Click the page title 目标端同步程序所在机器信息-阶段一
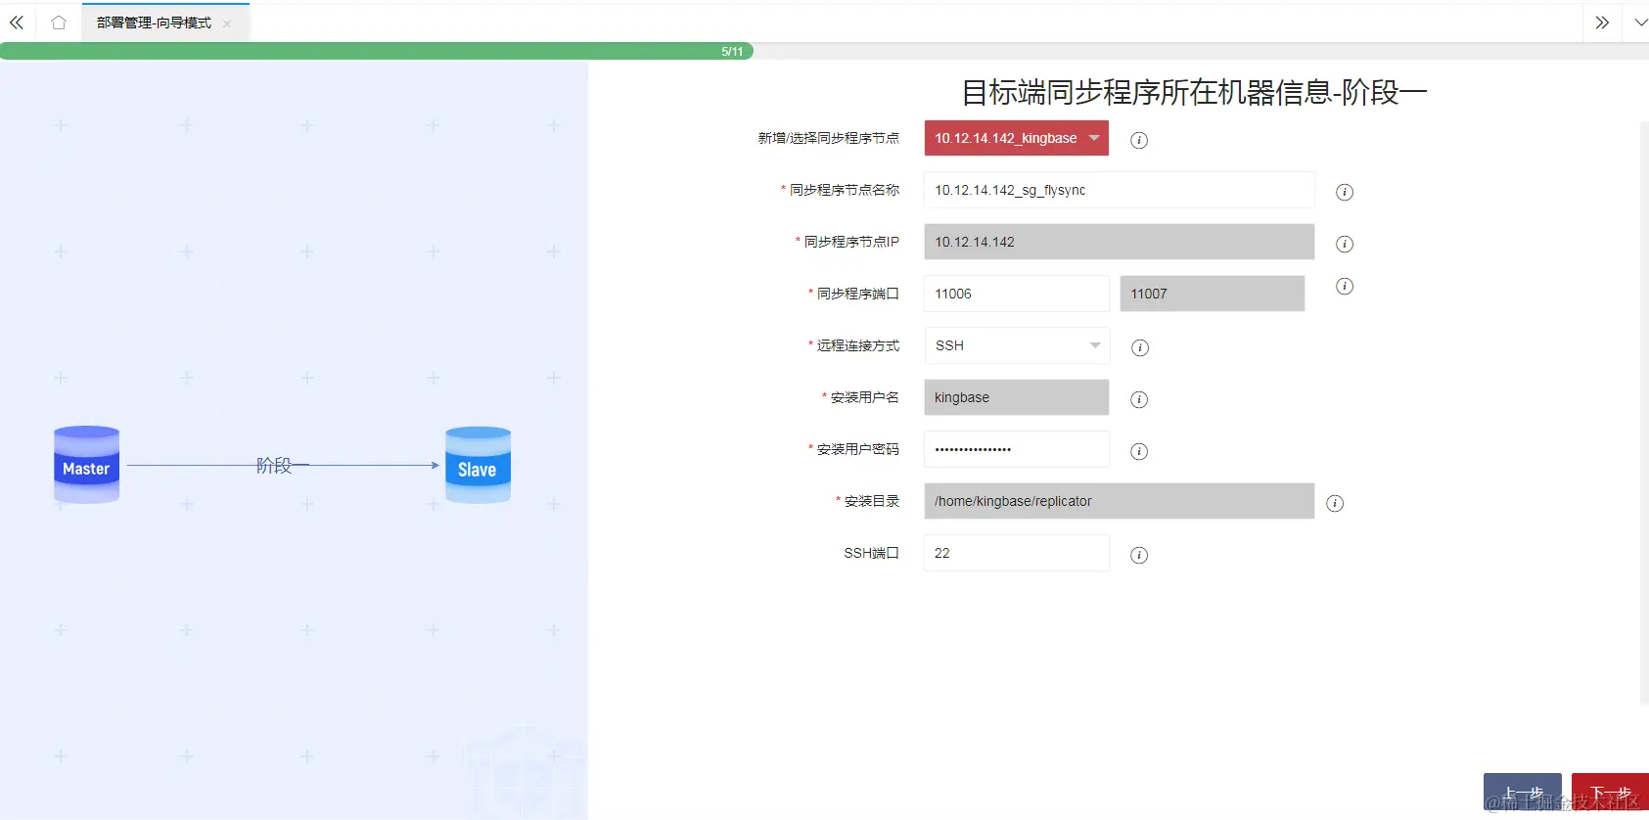 1194,93
